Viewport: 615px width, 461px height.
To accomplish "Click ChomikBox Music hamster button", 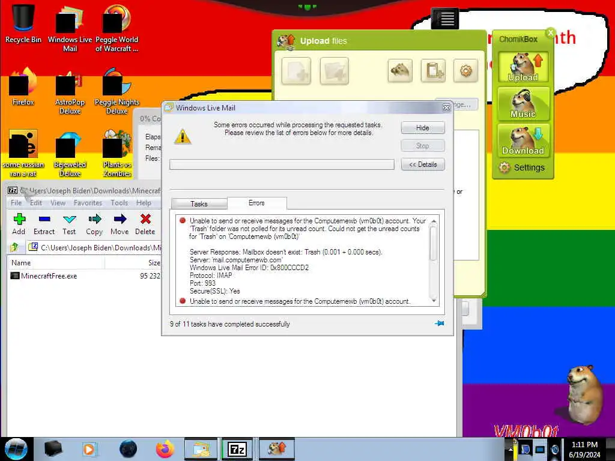I will pos(523,103).
